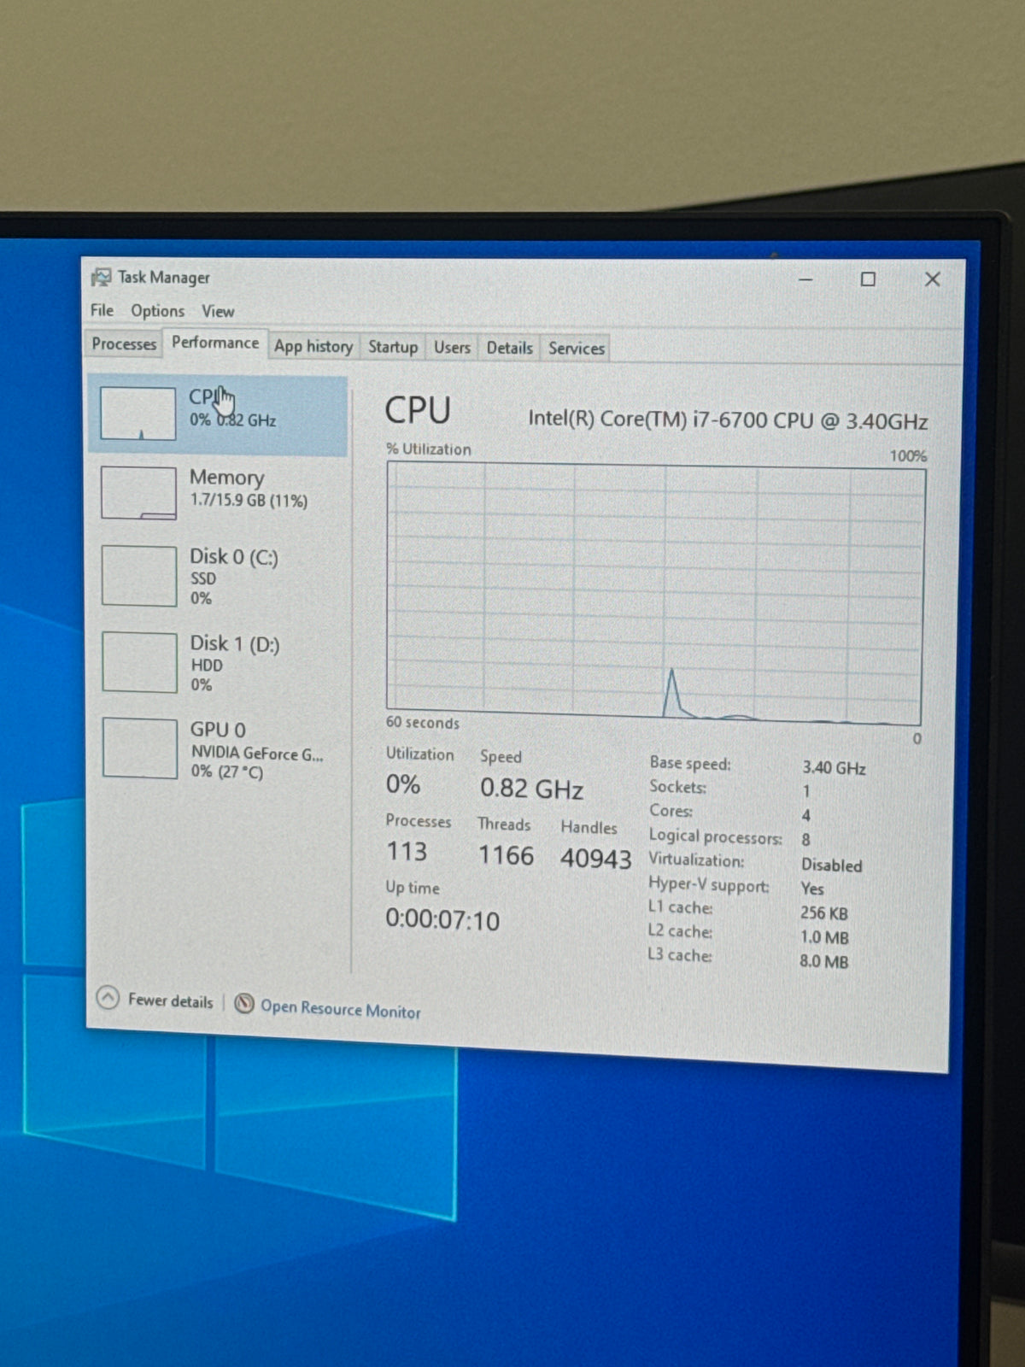Click the Up time value 0:00:07:10

pos(442,920)
